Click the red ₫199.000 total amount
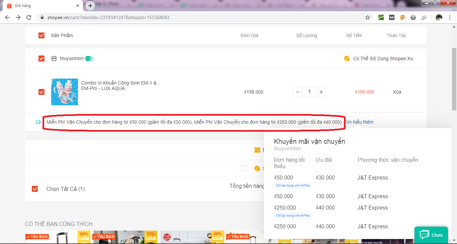 click(365, 92)
